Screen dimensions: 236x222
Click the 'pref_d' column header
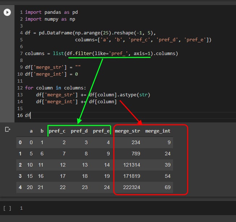point(79,131)
